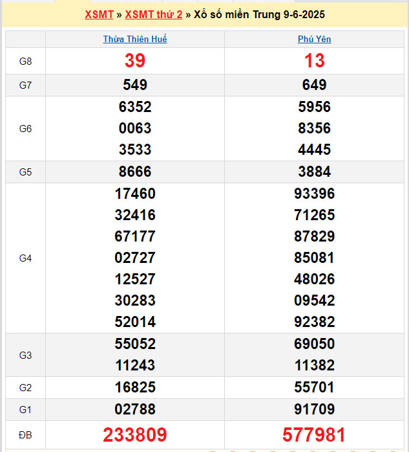The width and height of the screenshot is (409, 452).
Task: Select the G2 number 55701
Action: [314, 387]
